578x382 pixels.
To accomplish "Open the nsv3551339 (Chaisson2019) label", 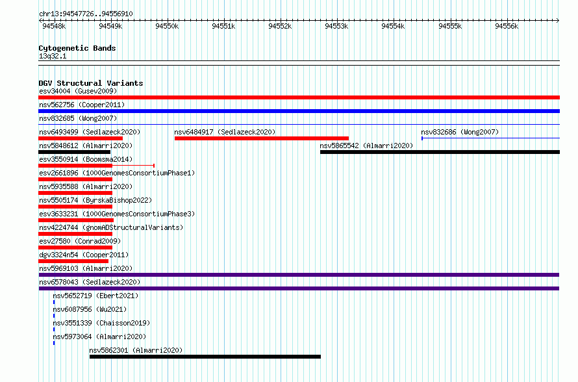I will coord(101,323).
